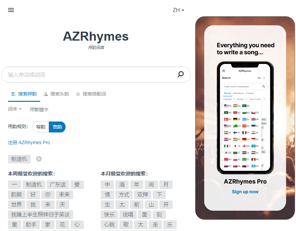The image size is (296, 231).
Task: Select monthly popular tag 面
Action: 145,215
